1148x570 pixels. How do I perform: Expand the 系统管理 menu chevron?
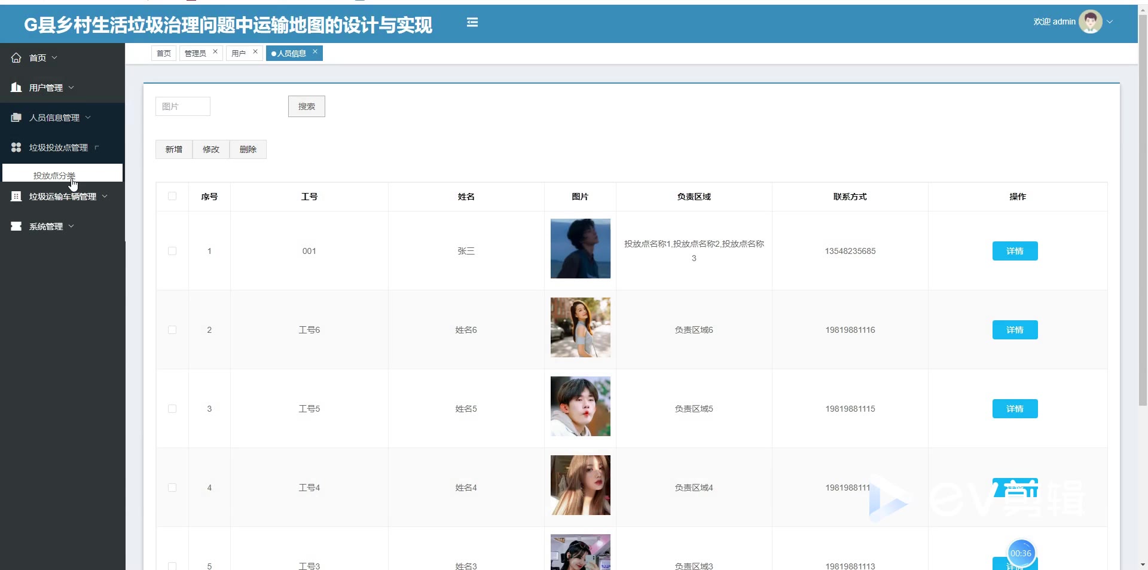click(x=71, y=226)
